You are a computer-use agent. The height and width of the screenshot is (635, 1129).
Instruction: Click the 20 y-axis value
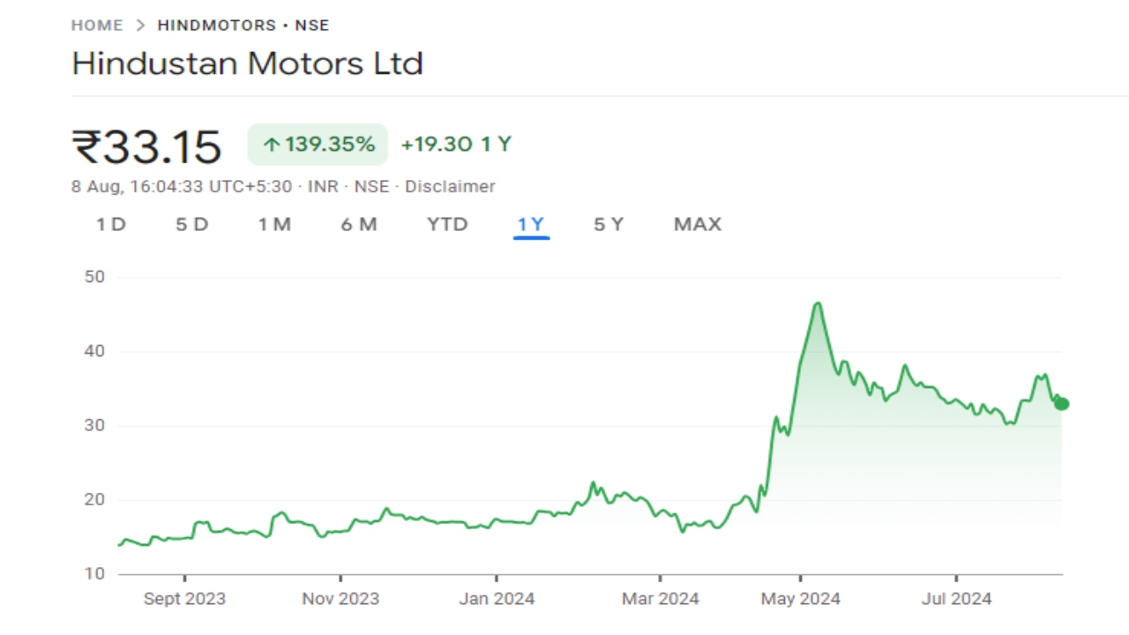coord(94,500)
